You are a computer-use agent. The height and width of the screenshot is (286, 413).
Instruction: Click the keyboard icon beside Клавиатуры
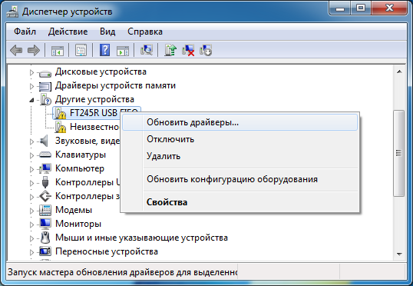(45, 155)
